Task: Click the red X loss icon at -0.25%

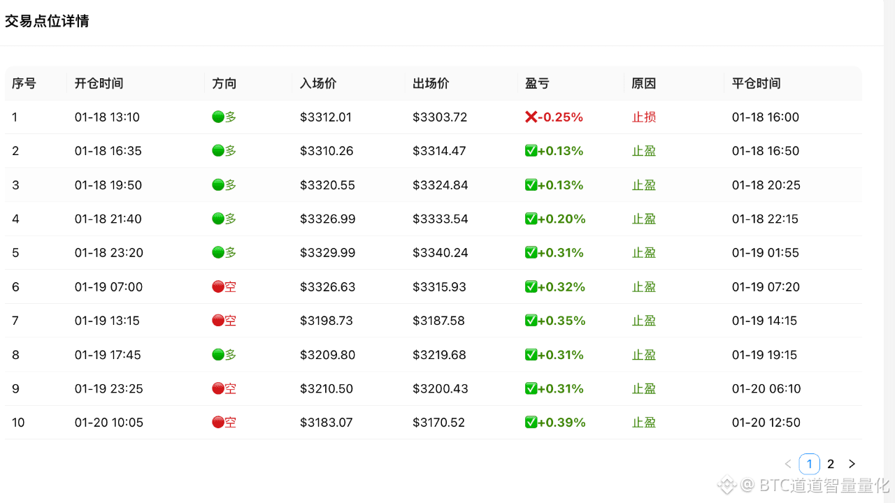Action: [531, 117]
